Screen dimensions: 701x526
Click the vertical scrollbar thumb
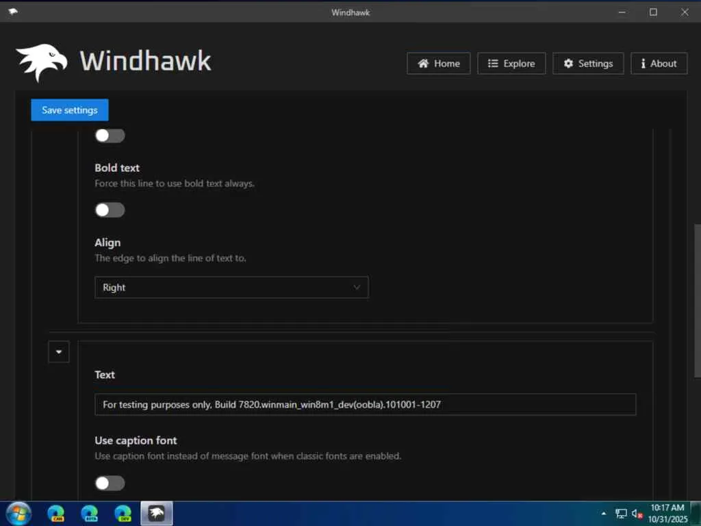[697, 301]
